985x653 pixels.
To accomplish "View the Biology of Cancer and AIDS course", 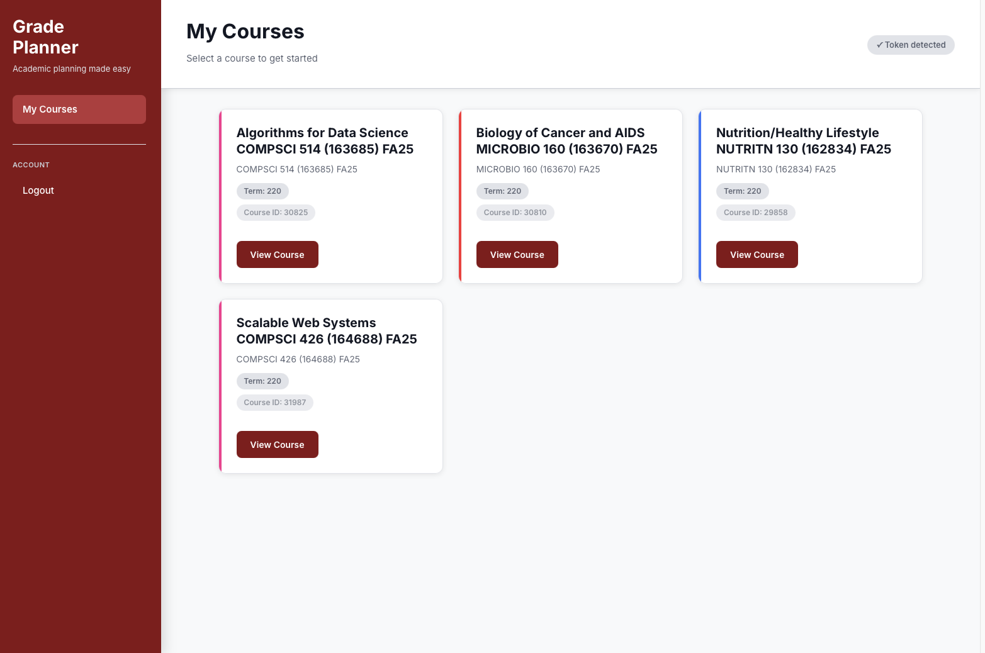I will [x=517, y=255].
